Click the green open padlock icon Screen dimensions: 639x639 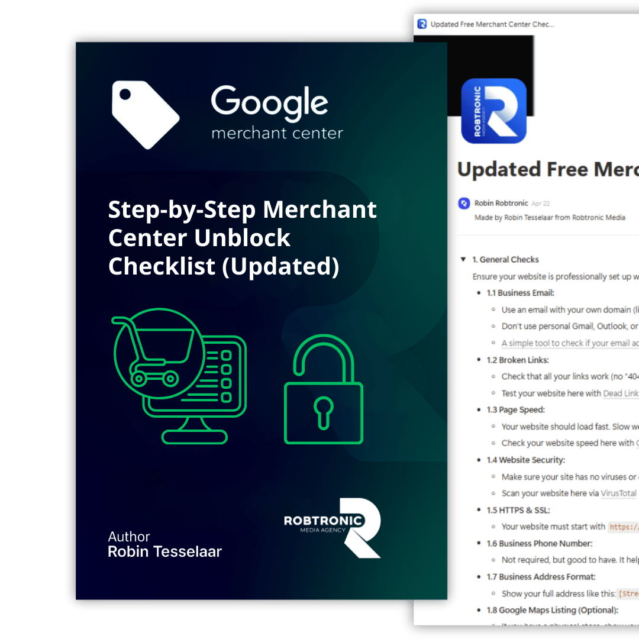pos(324,390)
